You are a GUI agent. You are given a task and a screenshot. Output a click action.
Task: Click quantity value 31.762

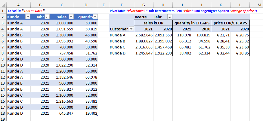86,53
